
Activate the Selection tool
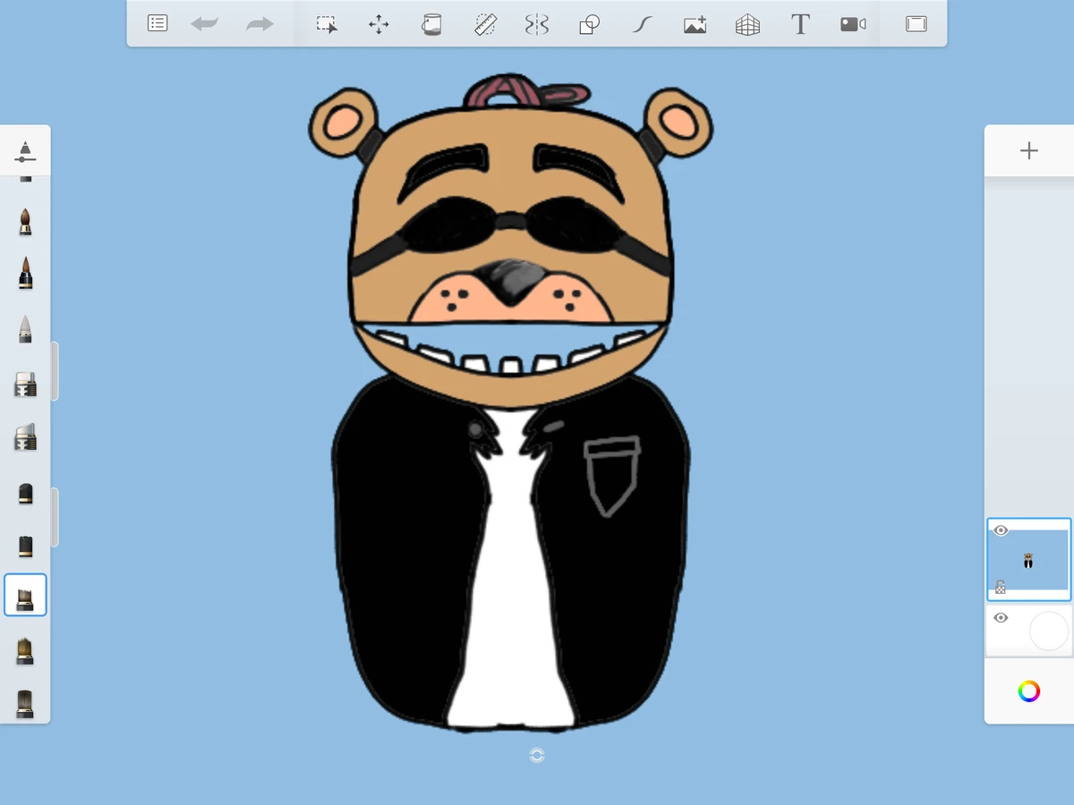coord(328,24)
